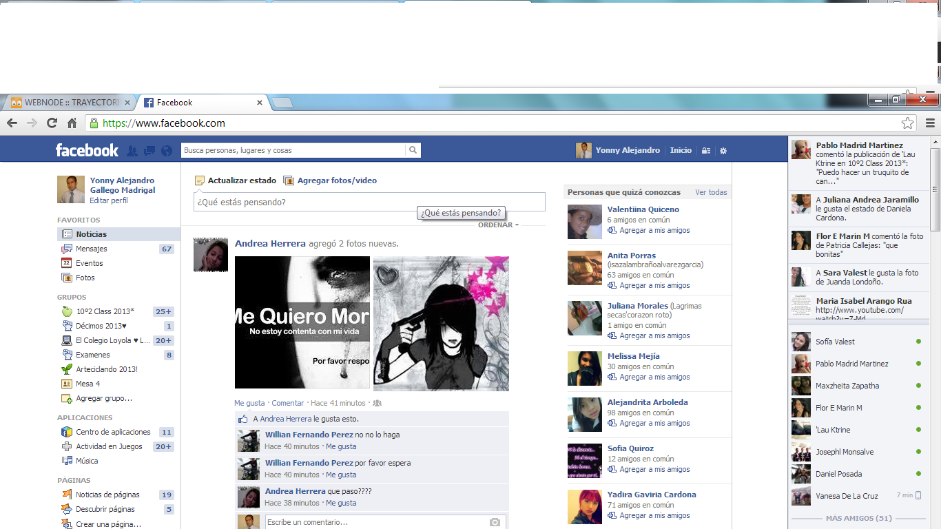Click the Facebook search field
This screenshot has width=941, height=529.
pyautogui.click(x=293, y=150)
